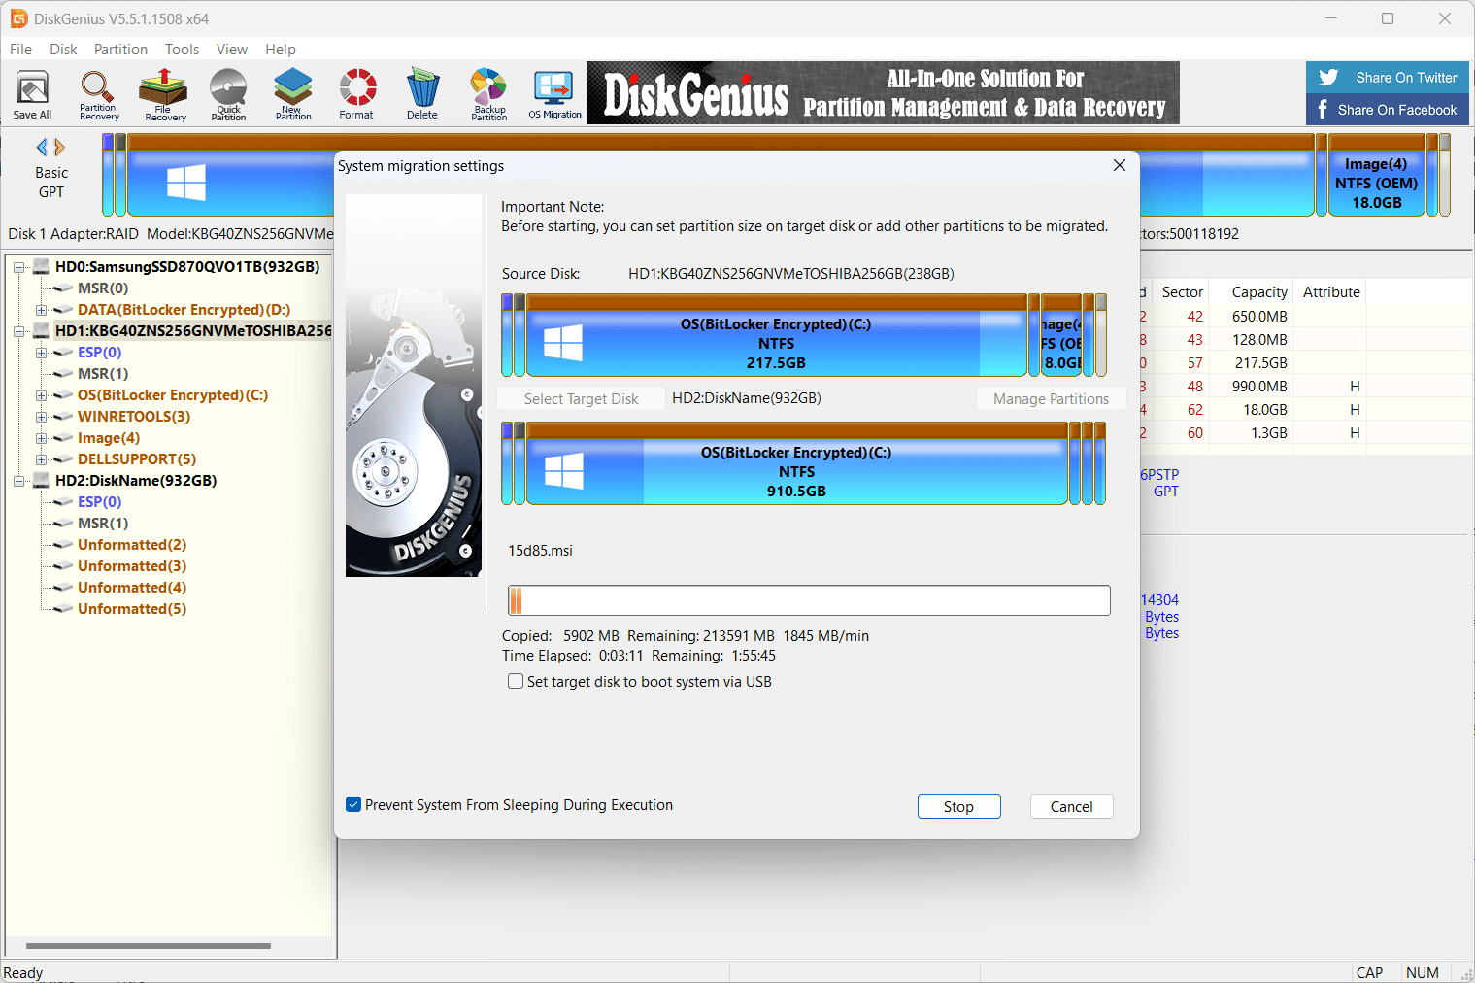
Task: Click the Format toolbar icon
Action: click(x=357, y=94)
